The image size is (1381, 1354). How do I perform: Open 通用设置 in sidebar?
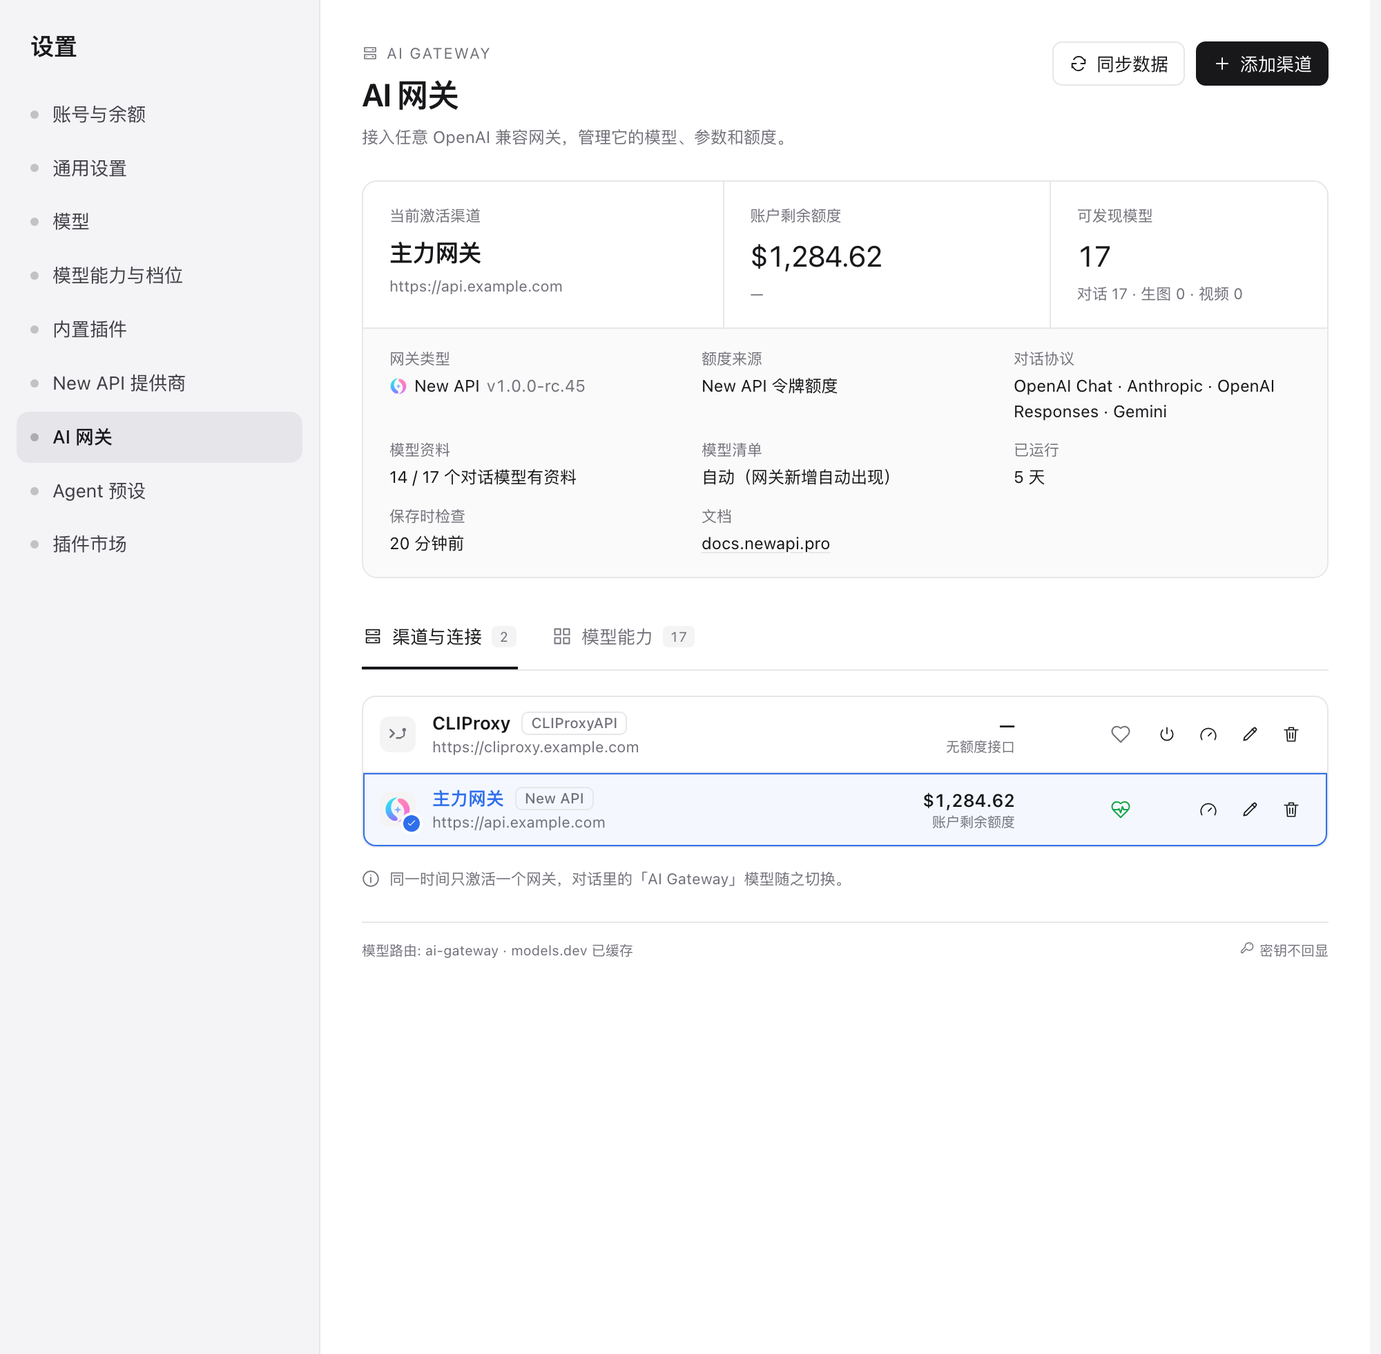[x=160, y=169]
